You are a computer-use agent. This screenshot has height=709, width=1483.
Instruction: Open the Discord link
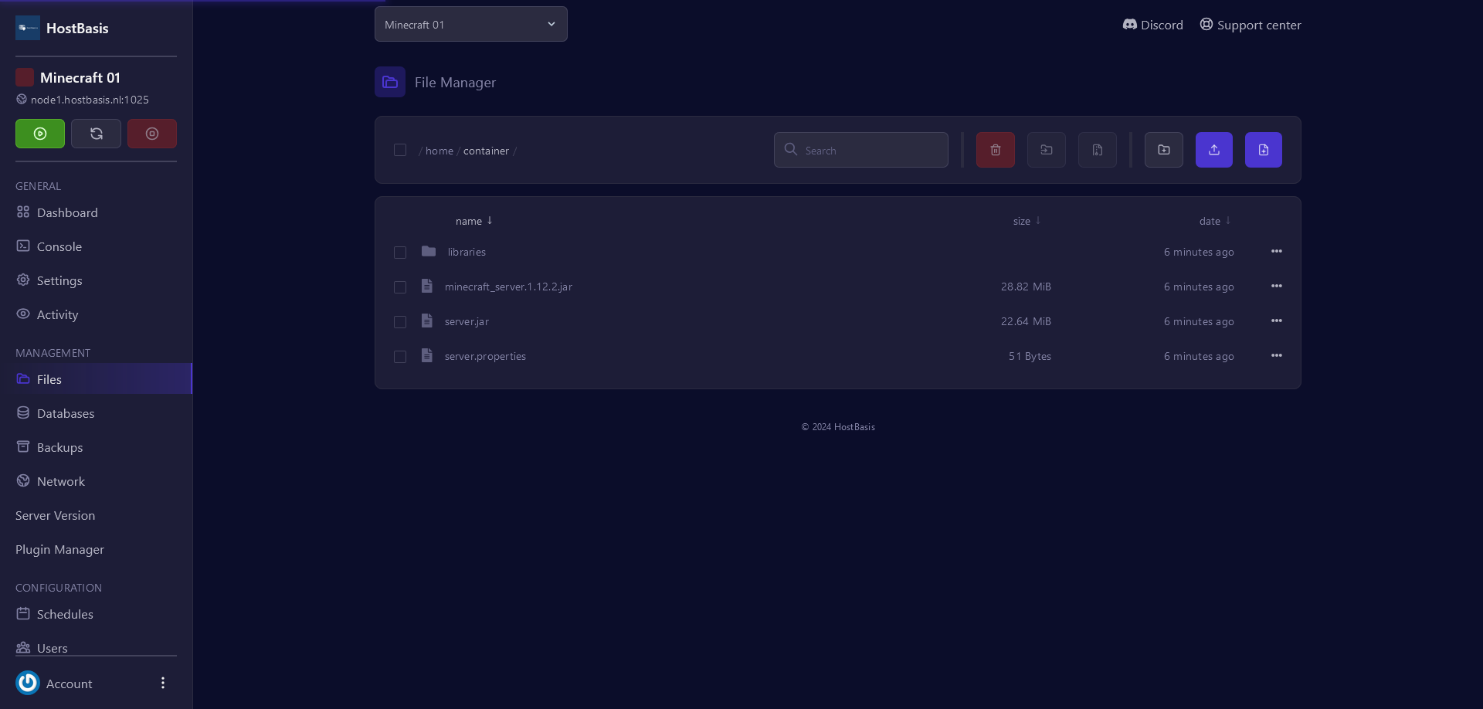coord(1152,25)
